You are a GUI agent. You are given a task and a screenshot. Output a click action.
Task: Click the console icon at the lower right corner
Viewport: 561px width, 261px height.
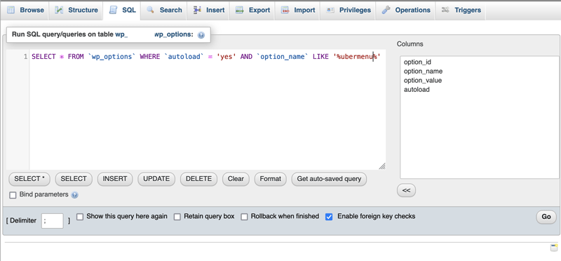554,248
